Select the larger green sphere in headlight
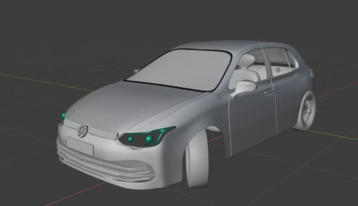 (149, 139)
